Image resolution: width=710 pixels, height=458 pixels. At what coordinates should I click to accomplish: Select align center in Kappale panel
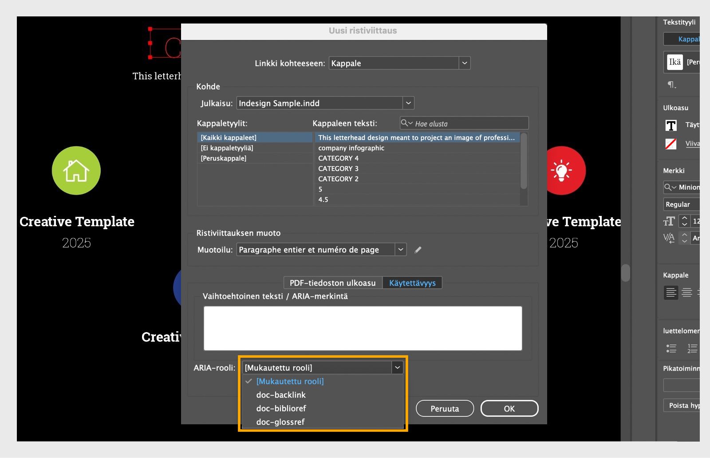click(687, 293)
